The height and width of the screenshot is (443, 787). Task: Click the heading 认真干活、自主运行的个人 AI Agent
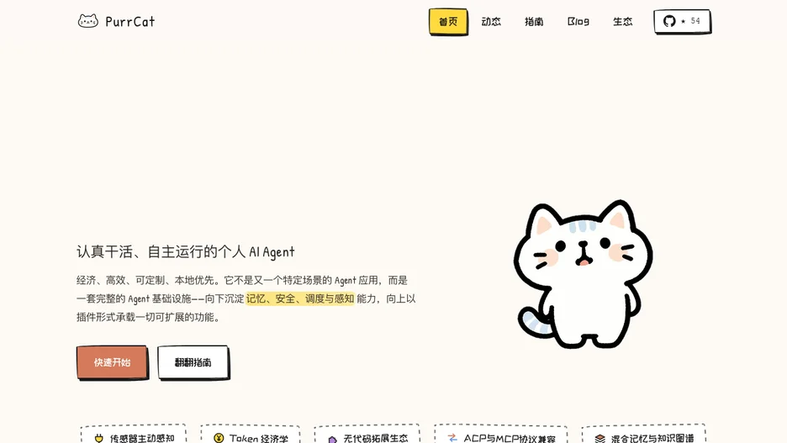186,251
